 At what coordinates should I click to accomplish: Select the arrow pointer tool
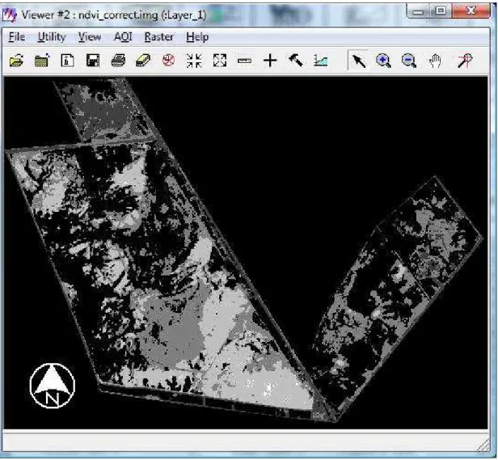click(x=359, y=61)
